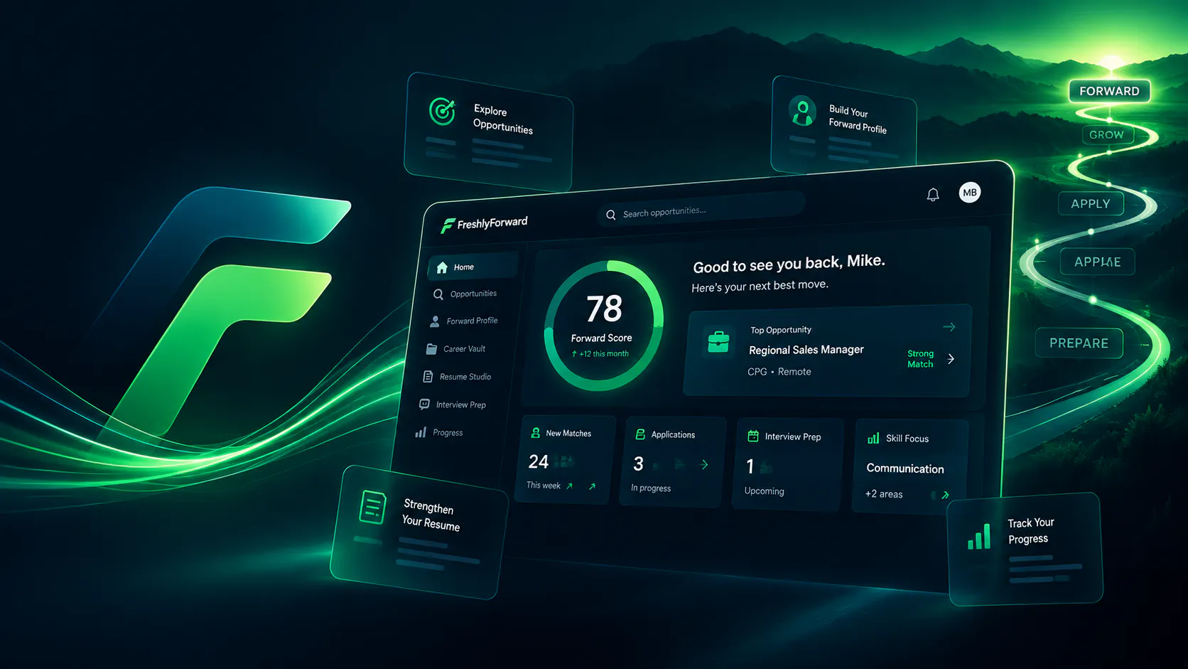Open the New Matches card

565,459
